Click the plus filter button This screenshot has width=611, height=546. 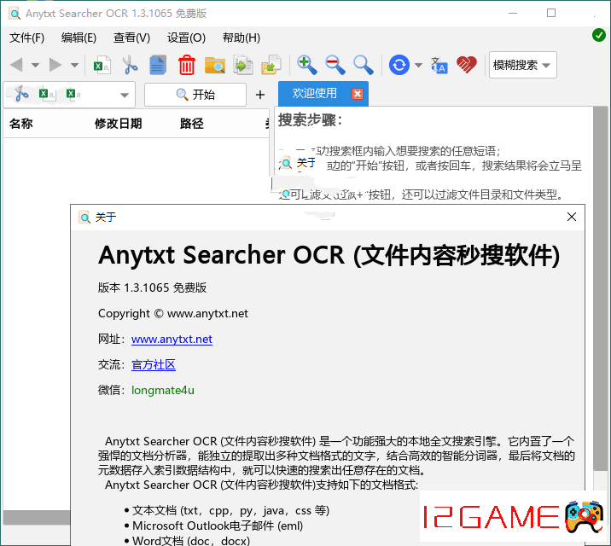[x=260, y=95]
